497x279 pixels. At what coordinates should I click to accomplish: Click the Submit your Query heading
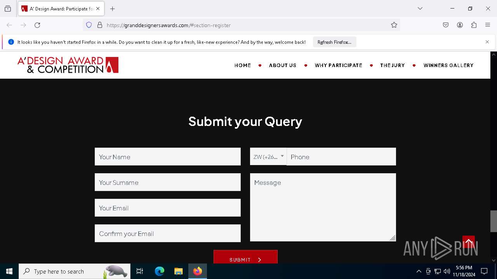245,121
